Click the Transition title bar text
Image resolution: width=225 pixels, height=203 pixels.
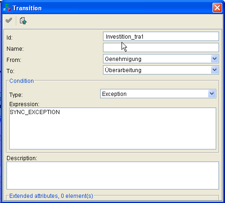[27, 8]
